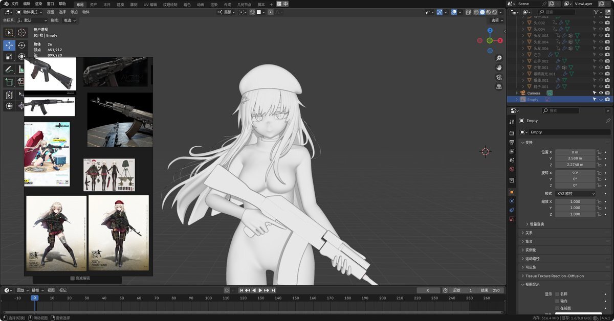Select the 3D Cursor tool
The image size is (614, 321).
pyautogui.click(x=21, y=33)
